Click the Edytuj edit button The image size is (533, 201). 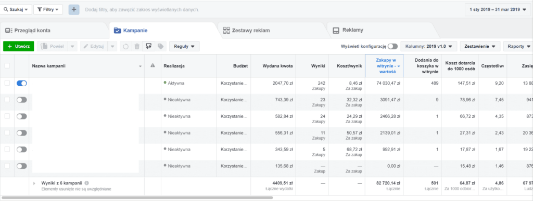(x=94, y=46)
